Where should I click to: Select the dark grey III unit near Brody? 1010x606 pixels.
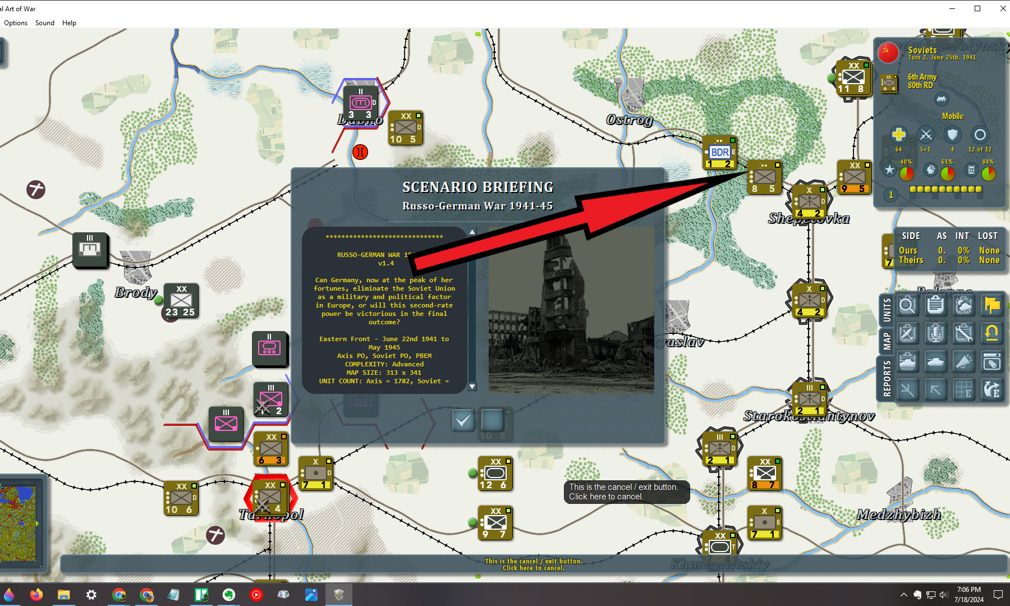(90, 250)
